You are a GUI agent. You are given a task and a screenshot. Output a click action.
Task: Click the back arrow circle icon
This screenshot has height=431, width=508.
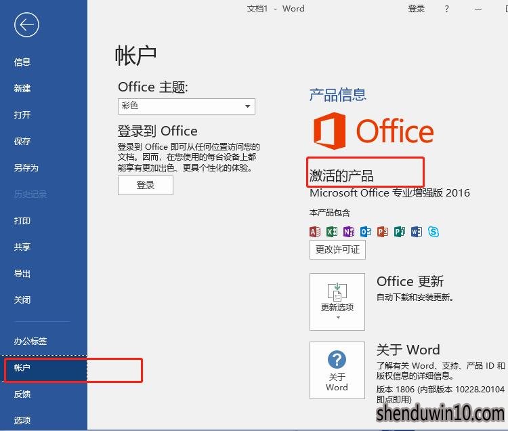click(x=26, y=24)
